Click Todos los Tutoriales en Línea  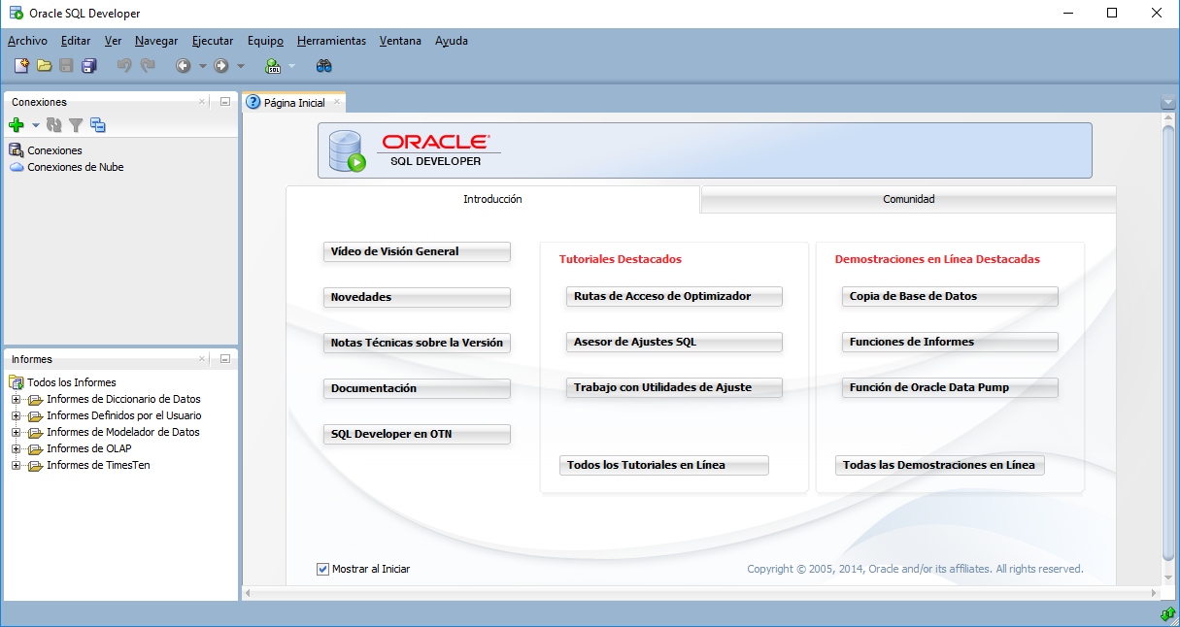tap(663, 465)
